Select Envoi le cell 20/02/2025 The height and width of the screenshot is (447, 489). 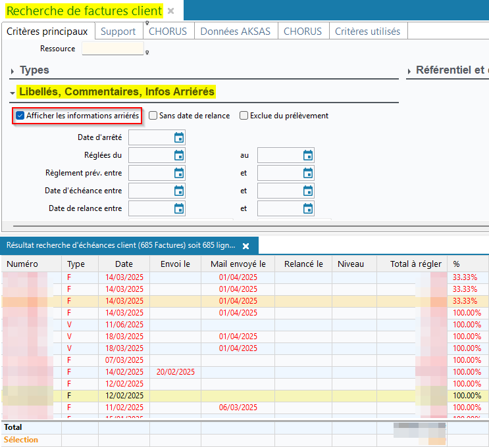point(176,372)
